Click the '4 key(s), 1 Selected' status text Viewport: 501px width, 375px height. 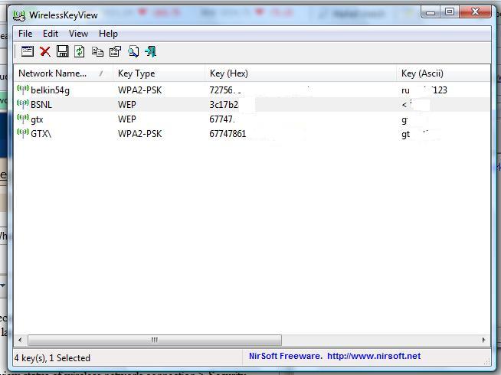tap(52, 358)
